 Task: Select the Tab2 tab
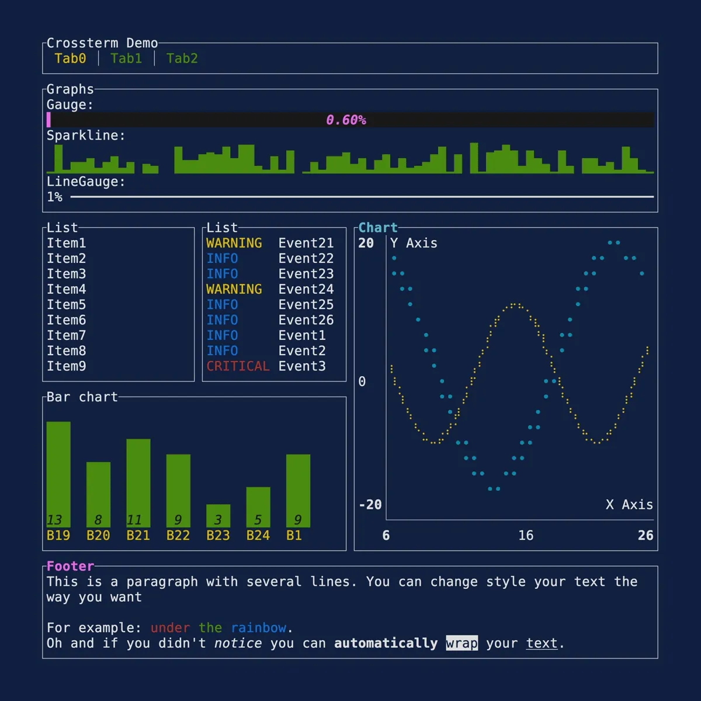(182, 58)
